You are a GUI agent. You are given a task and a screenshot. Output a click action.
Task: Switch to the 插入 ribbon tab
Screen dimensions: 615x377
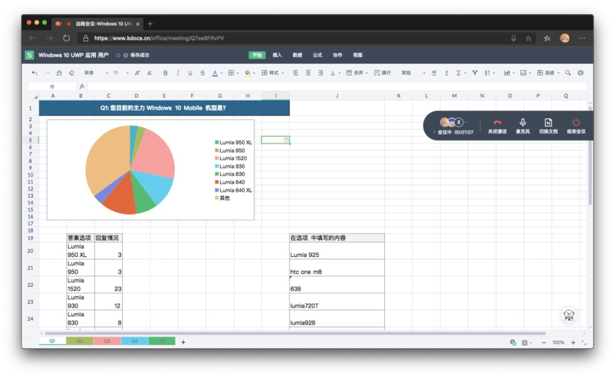[277, 55]
